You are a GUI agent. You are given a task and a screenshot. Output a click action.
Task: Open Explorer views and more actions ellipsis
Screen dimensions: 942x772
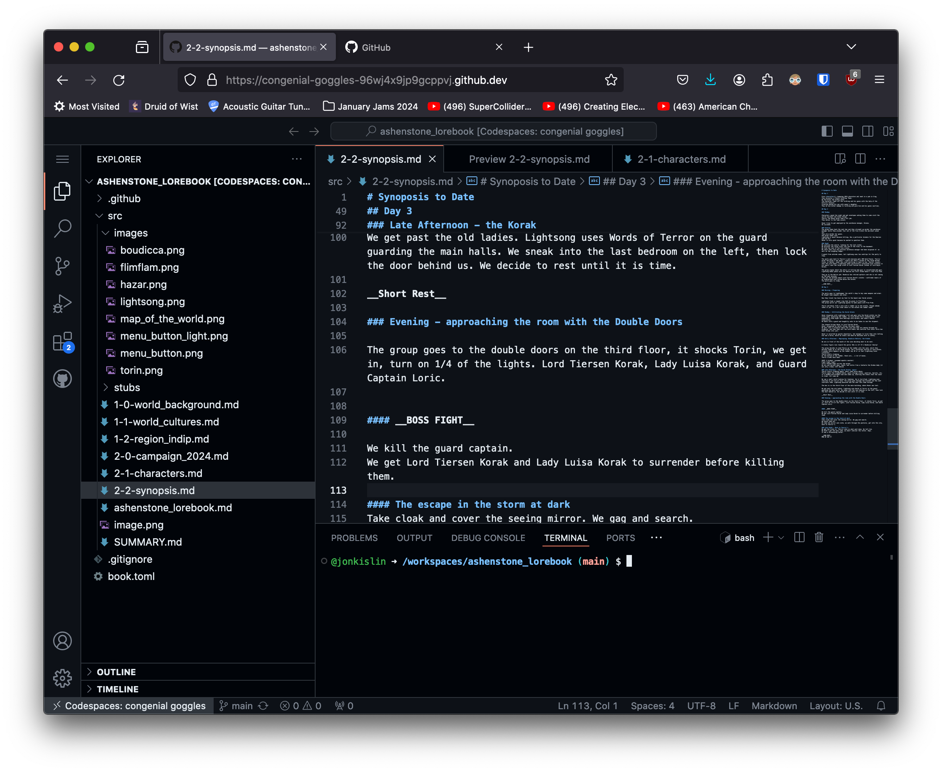click(x=297, y=159)
